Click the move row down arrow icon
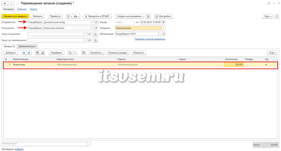Screen dimensions: 281x151 click(x=29, y=53)
